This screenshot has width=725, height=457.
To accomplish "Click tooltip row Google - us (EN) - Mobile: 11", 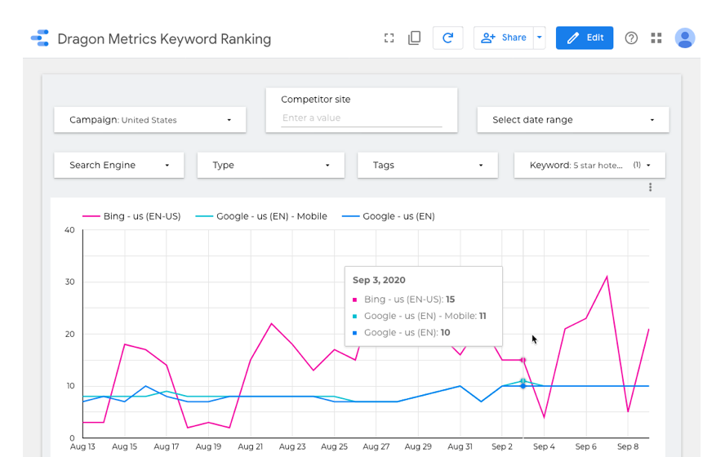I will (x=420, y=316).
